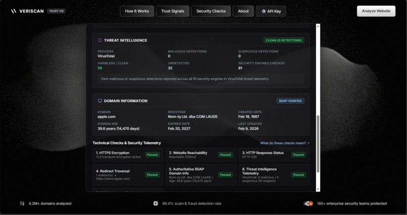This screenshot has height=215, width=407.
Task: Open the About page
Action: pyautogui.click(x=243, y=11)
